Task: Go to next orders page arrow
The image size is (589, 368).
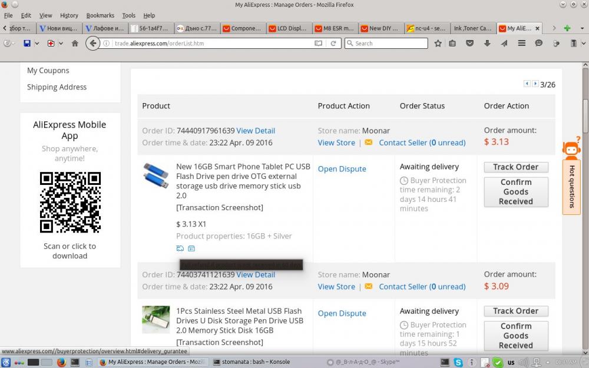Action: coord(535,84)
